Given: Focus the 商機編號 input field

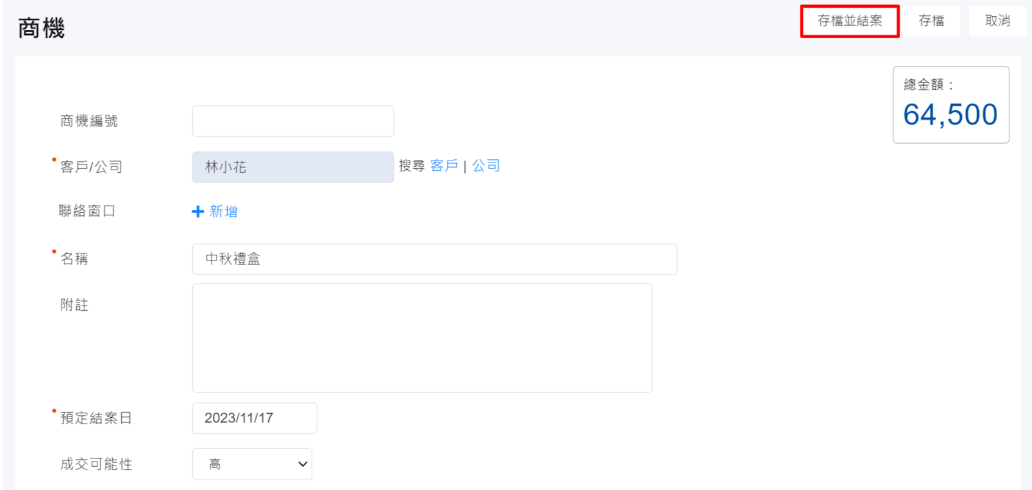Looking at the screenshot, I should (293, 121).
